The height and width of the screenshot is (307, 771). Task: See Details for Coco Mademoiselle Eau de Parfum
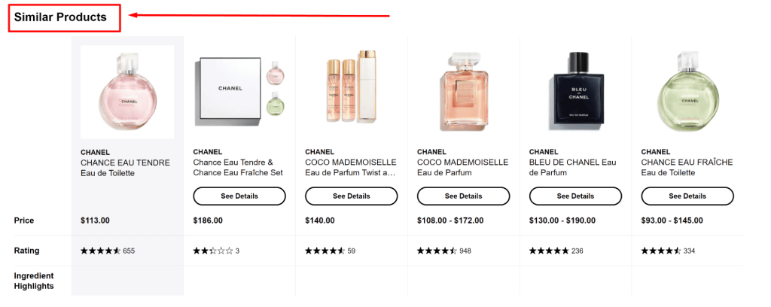(463, 196)
